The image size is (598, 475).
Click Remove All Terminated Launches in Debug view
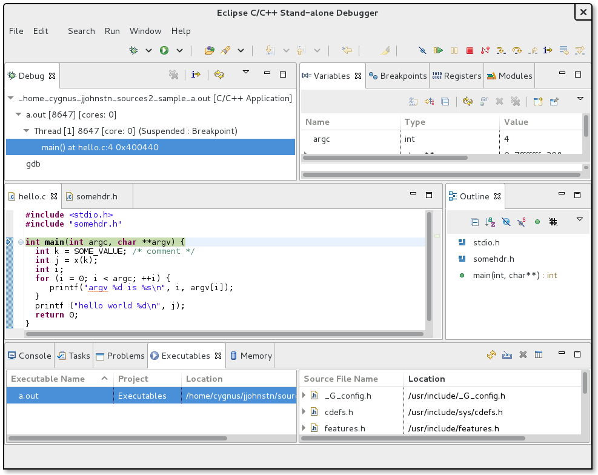(x=173, y=75)
